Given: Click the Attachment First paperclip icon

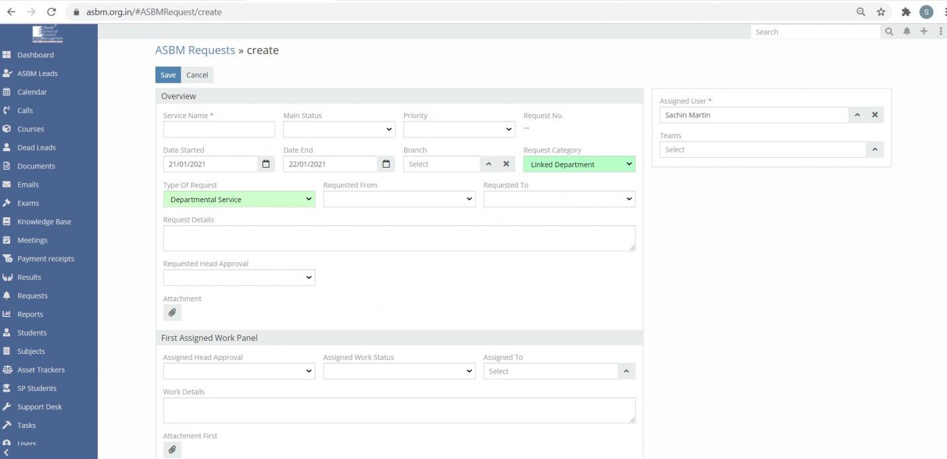Looking at the screenshot, I should (x=172, y=450).
